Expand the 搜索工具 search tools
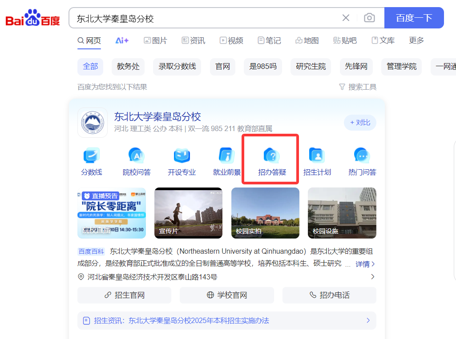The width and height of the screenshot is (456, 339). (x=358, y=87)
